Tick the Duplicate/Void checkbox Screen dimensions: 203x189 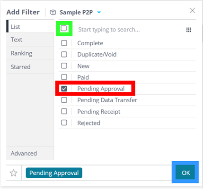(x=64, y=54)
